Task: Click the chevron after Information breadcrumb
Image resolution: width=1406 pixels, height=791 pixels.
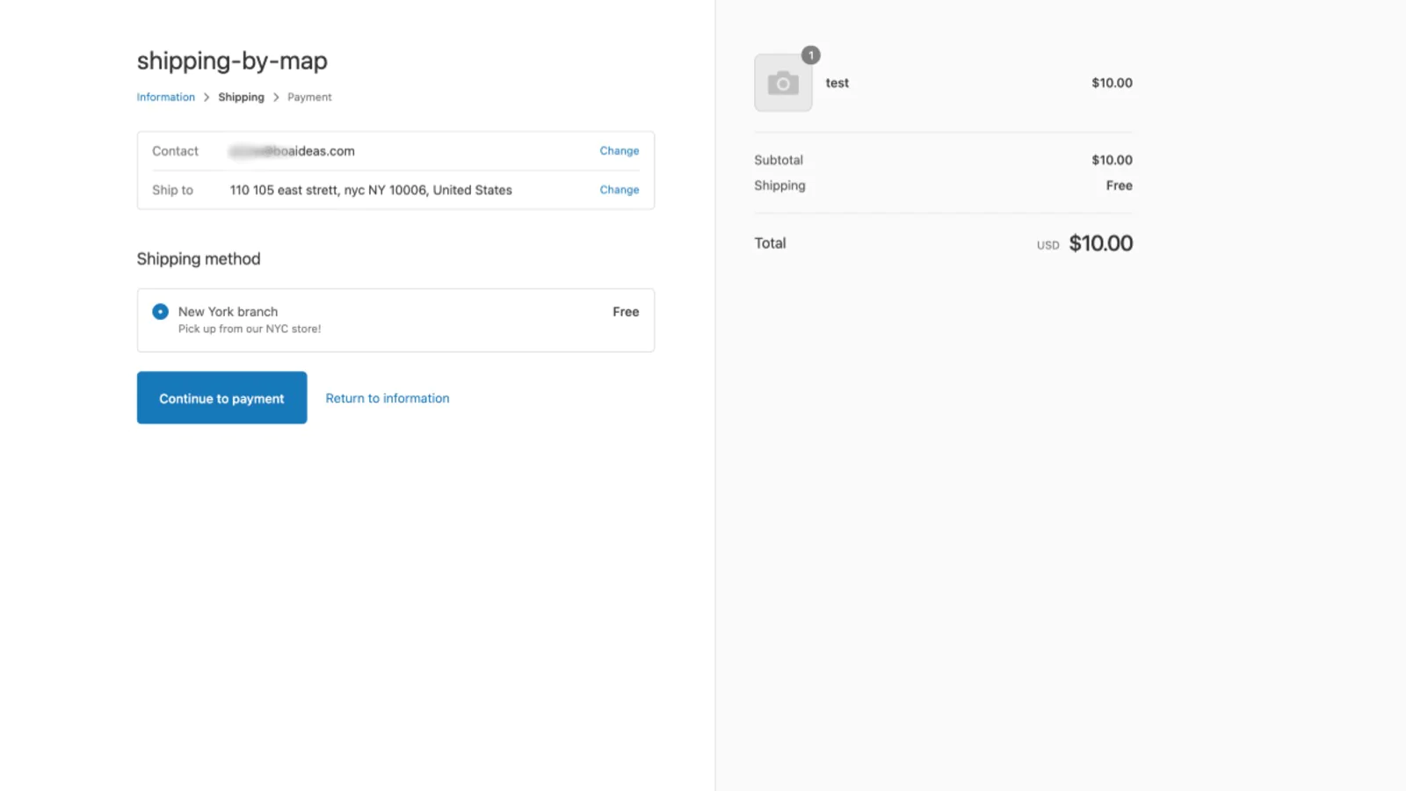Action: (x=207, y=98)
